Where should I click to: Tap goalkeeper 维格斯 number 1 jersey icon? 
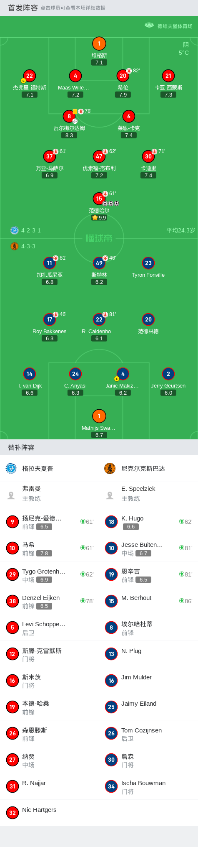pos(99,43)
